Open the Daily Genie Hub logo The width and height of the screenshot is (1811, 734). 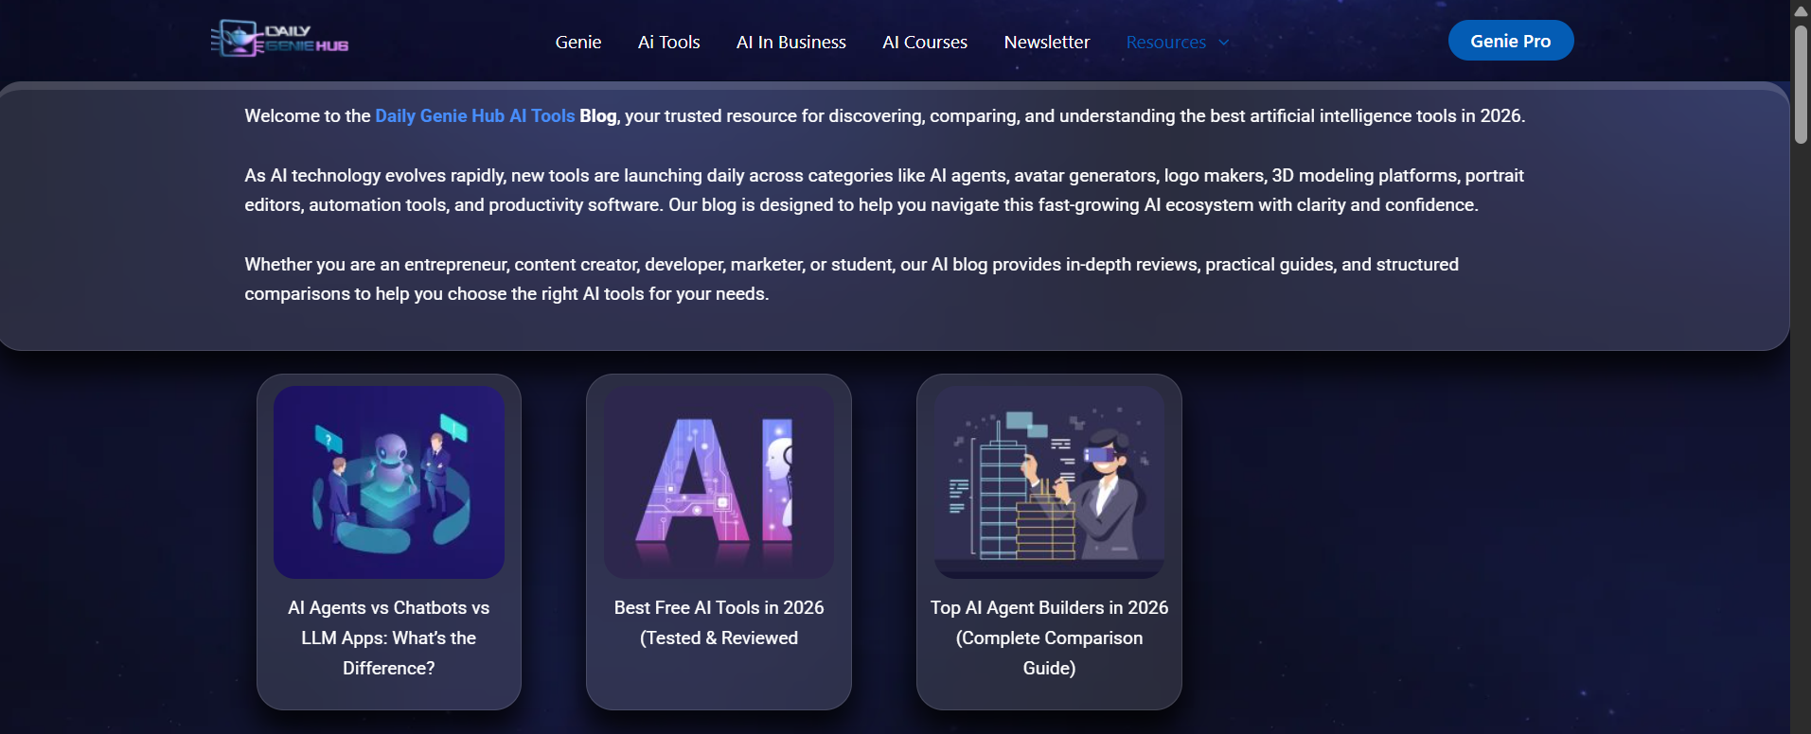(x=279, y=40)
